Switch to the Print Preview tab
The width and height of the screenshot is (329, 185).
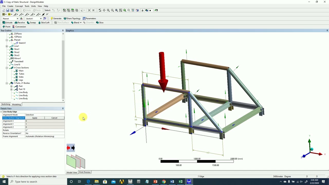[x=85, y=172]
